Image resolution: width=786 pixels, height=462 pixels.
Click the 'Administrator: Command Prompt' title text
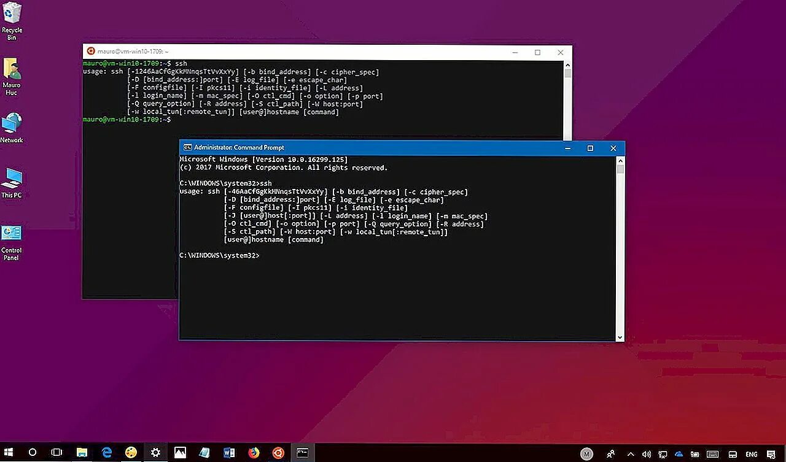tap(239, 147)
